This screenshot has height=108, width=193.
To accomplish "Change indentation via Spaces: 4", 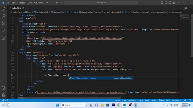I will tap(132, 100).
